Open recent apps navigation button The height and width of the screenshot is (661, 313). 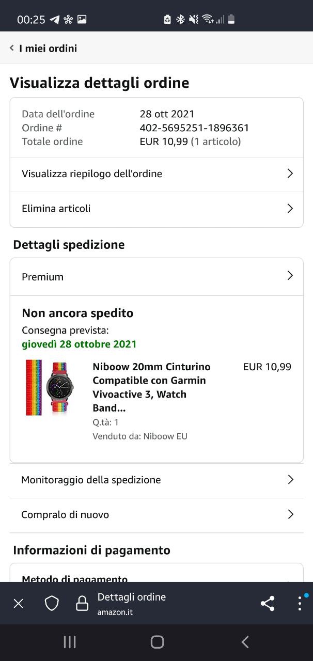pyautogui.click(x=69, y=642)
